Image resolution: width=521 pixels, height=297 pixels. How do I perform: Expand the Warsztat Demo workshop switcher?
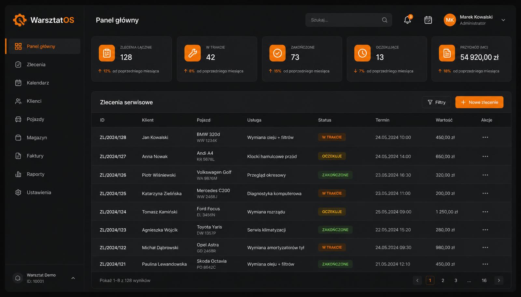click(73, 278)
